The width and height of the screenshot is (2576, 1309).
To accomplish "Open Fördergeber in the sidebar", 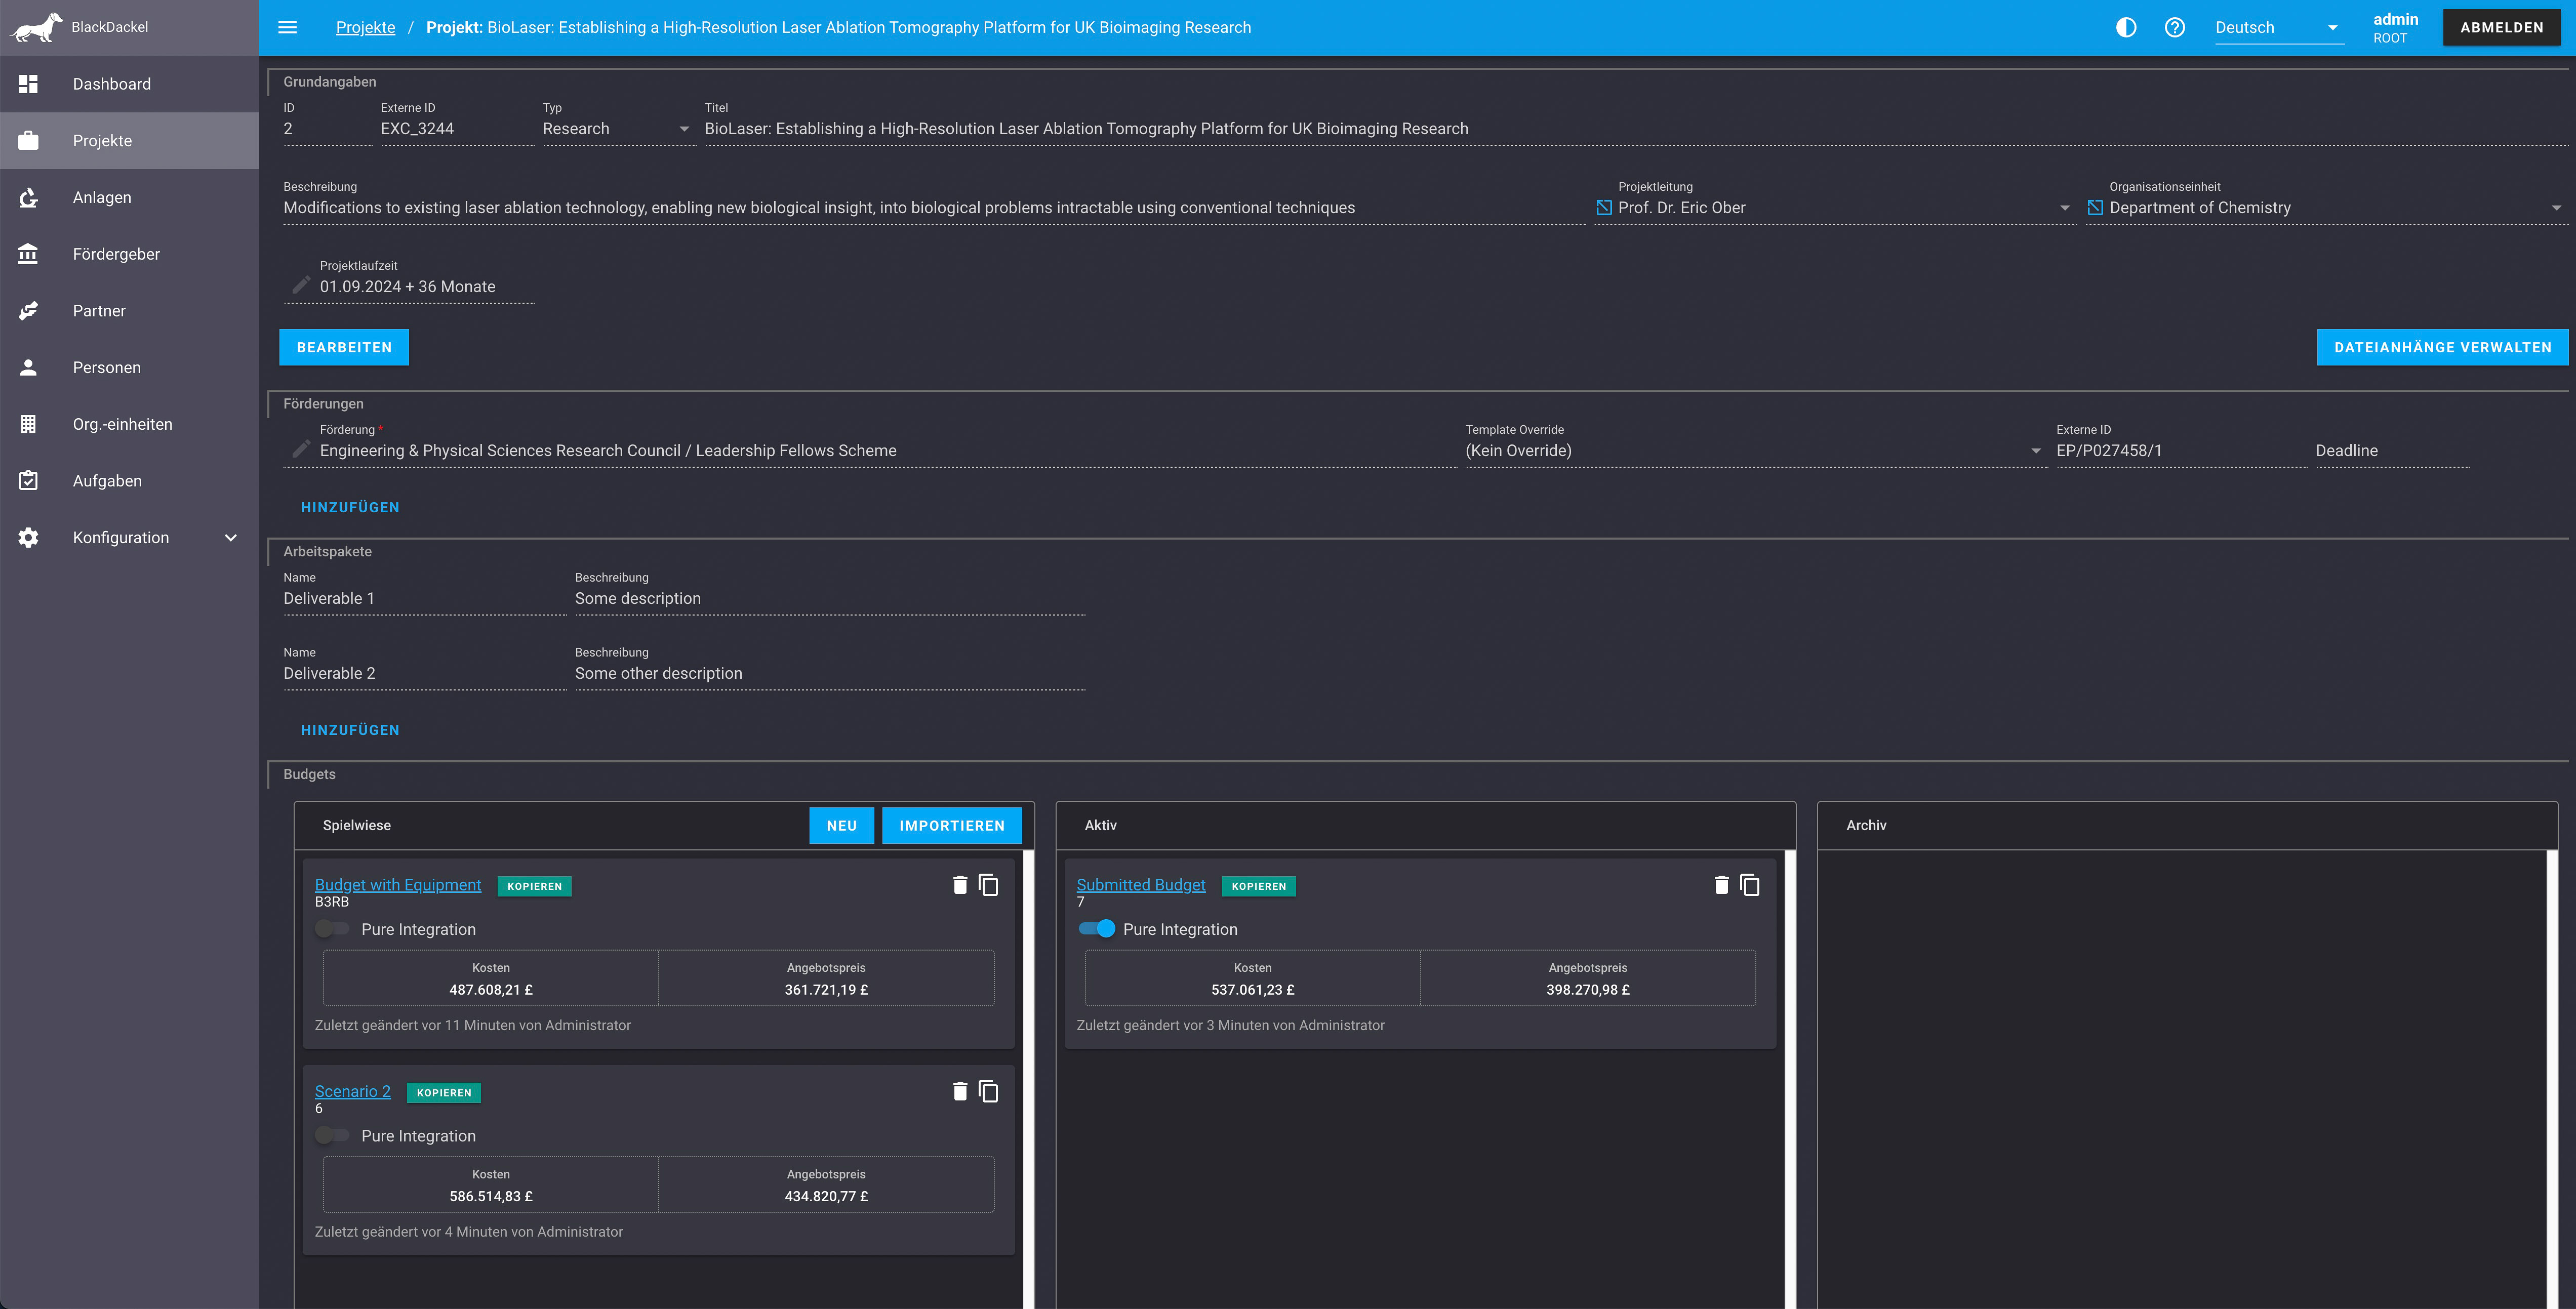I will 129,254.
